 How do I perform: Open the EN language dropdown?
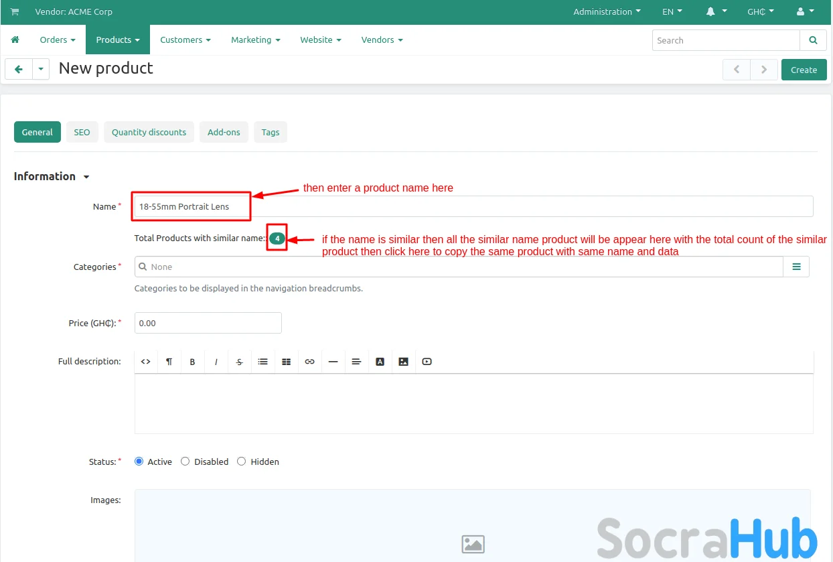tap(672, 12)
